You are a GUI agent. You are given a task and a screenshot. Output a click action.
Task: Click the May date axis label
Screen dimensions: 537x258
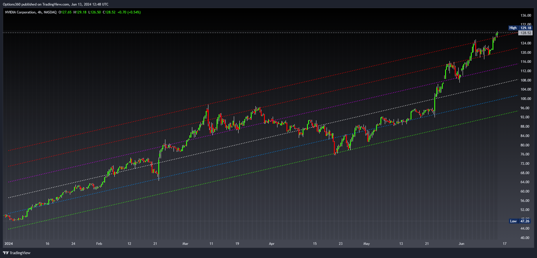click(x=366, y=244)
